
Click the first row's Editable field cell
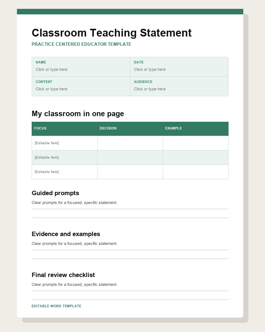click(64, 143)
